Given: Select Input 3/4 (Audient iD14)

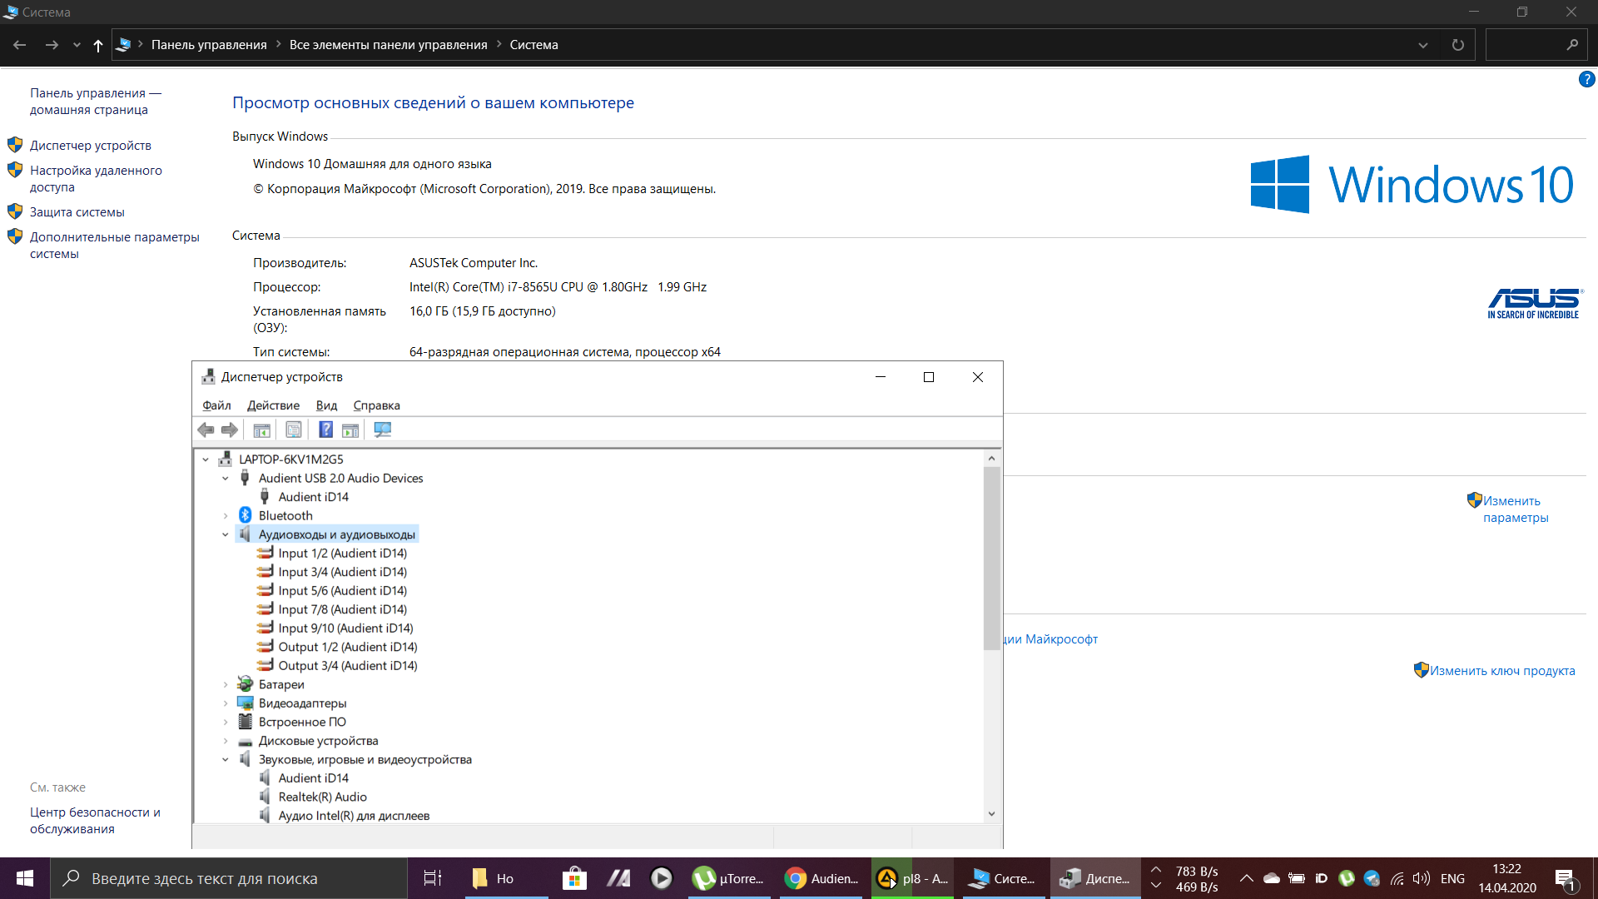Looking at the screenshot, I should click(342, 572).
